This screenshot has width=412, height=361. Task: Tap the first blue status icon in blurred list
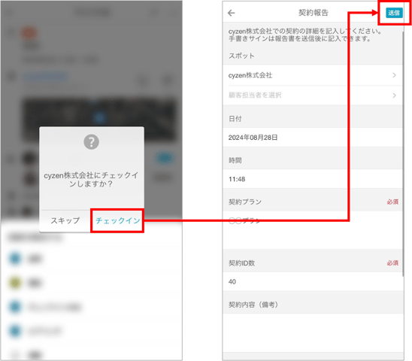pos(15,258)
